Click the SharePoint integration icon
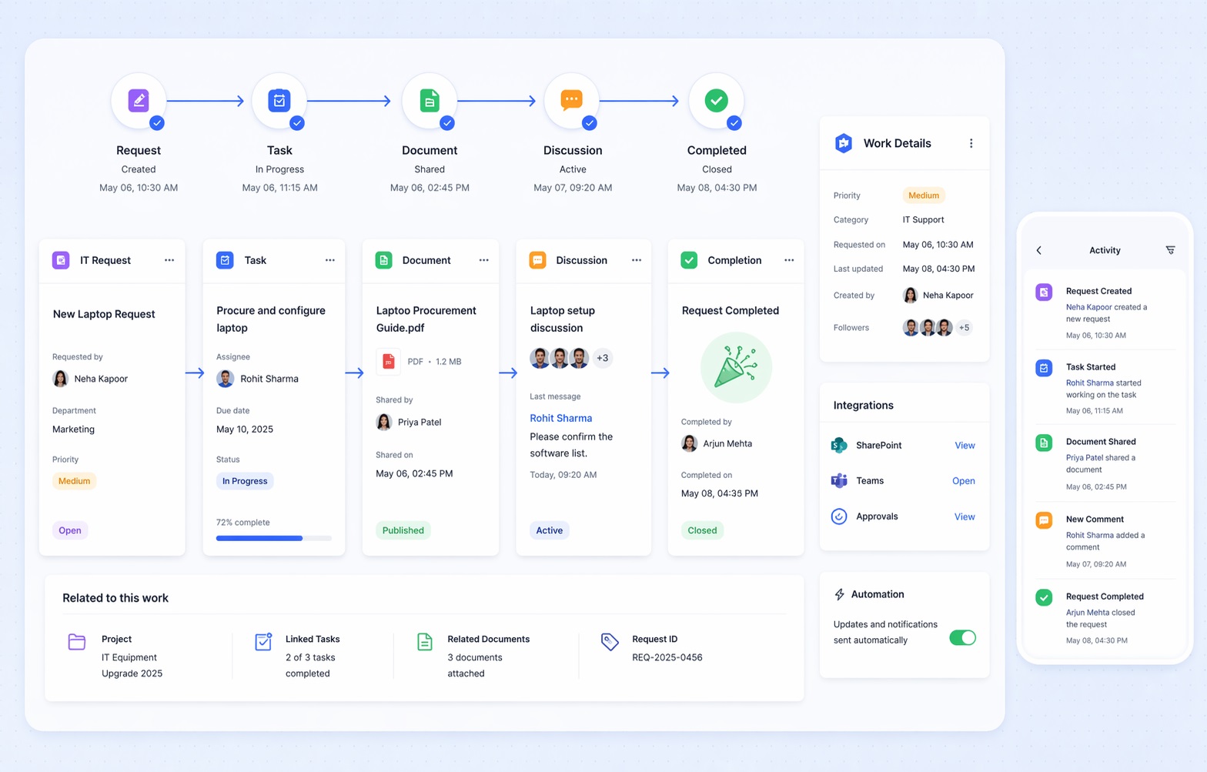 click(x=839, y=445)
